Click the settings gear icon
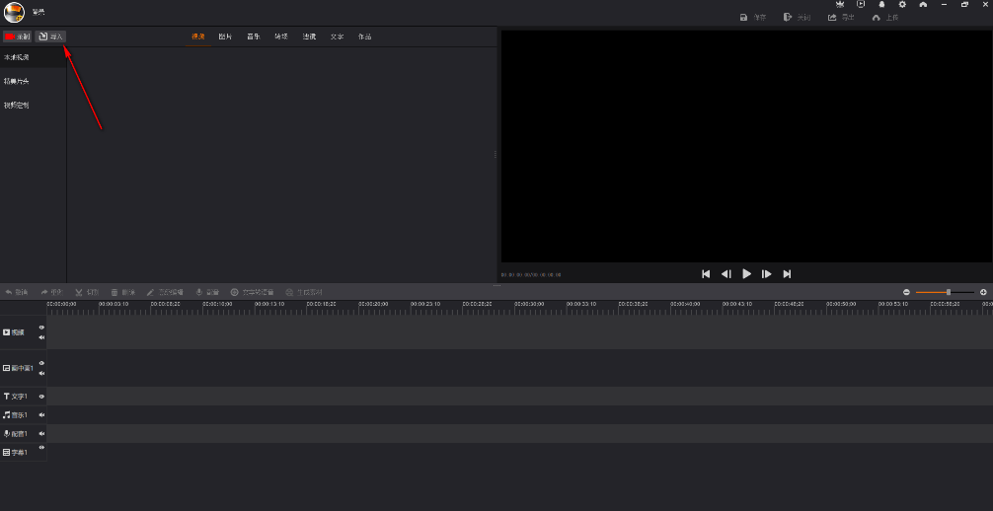This screenshot has height=511, width=993. (x=902, y=5)
